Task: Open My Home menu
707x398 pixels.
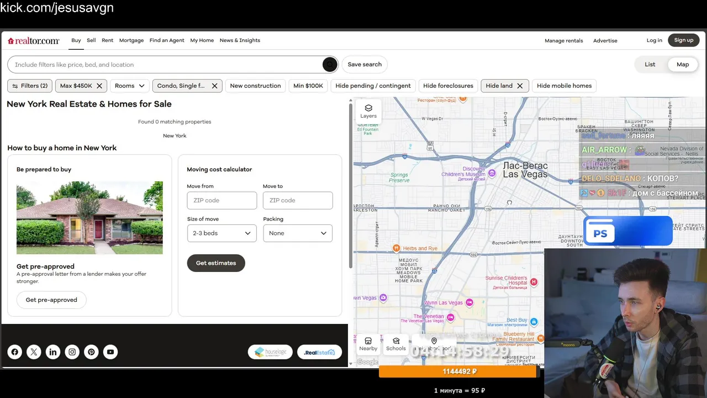Action: pyautogui.click(x=202, y=40)
